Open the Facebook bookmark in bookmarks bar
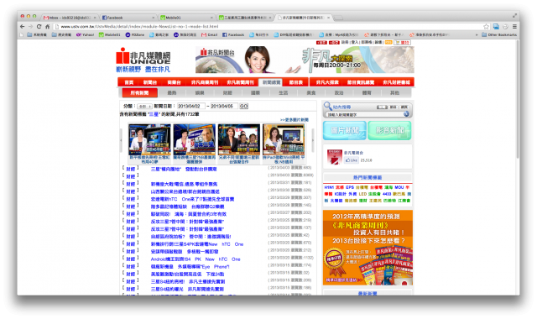This screenshot has width=537, height=319. pyautogui.click(x=233, y=34)
